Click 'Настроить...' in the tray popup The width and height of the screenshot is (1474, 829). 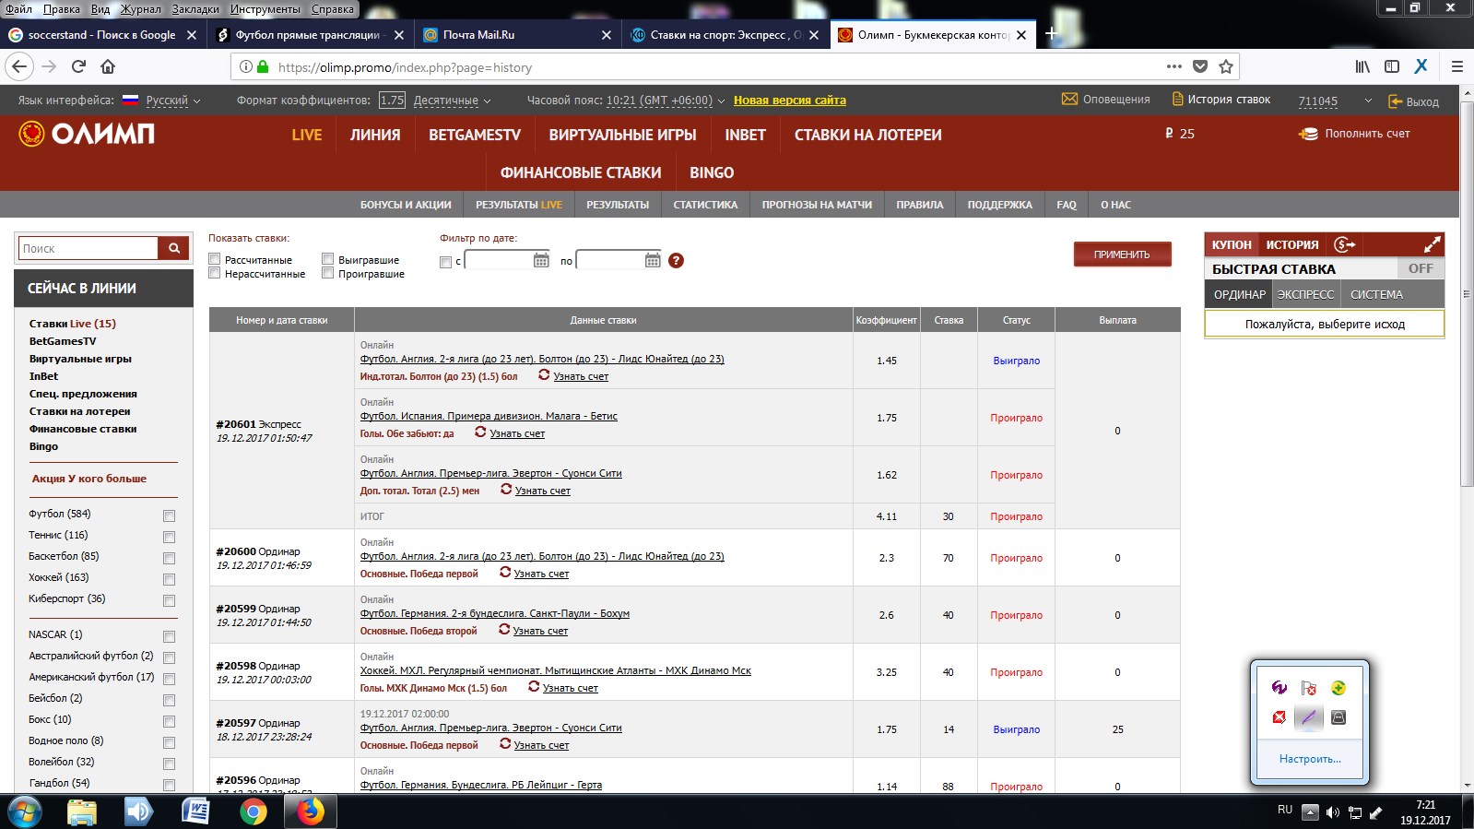(x=1310, y=759)
